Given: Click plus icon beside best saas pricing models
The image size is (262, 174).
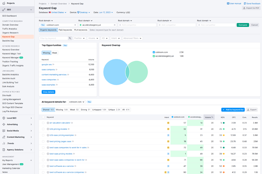Looking at the screenshot, I should [48, 154].
